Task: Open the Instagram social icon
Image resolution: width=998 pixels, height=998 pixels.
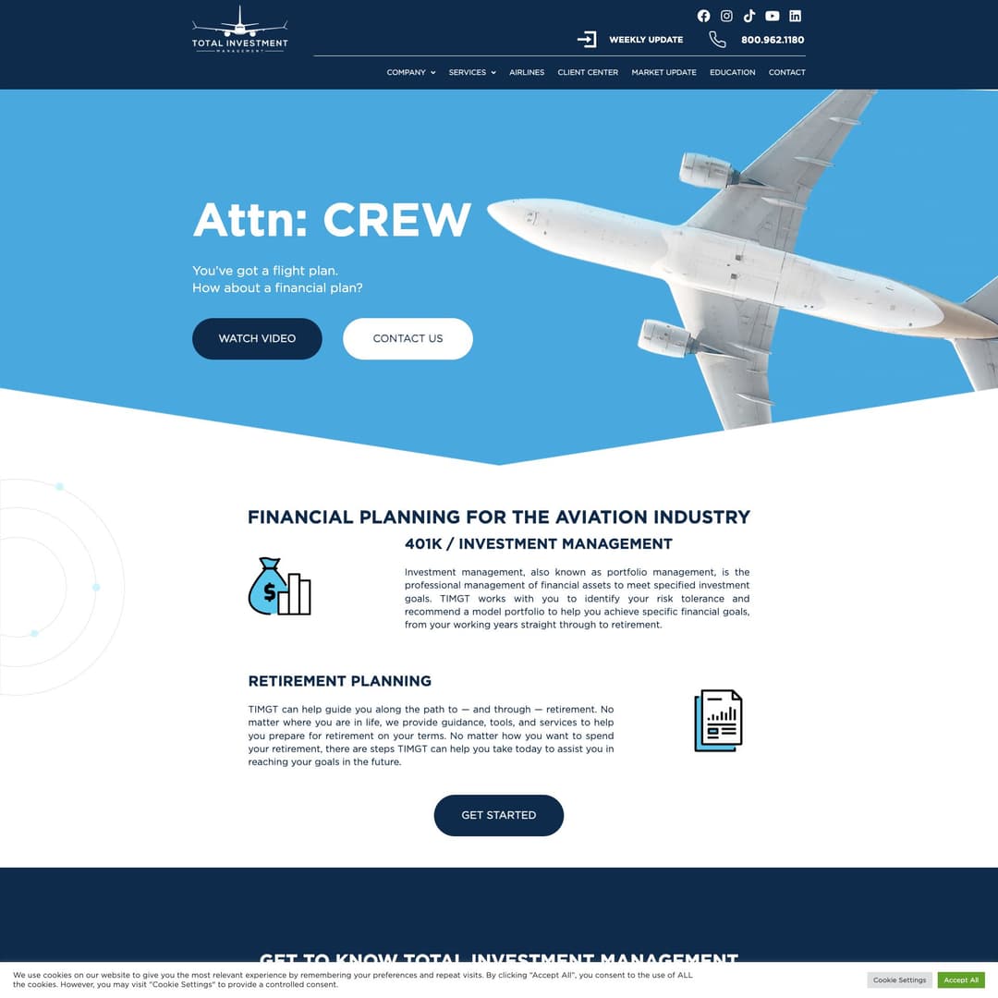Action: pyautogui.click(x=726, y=16)
